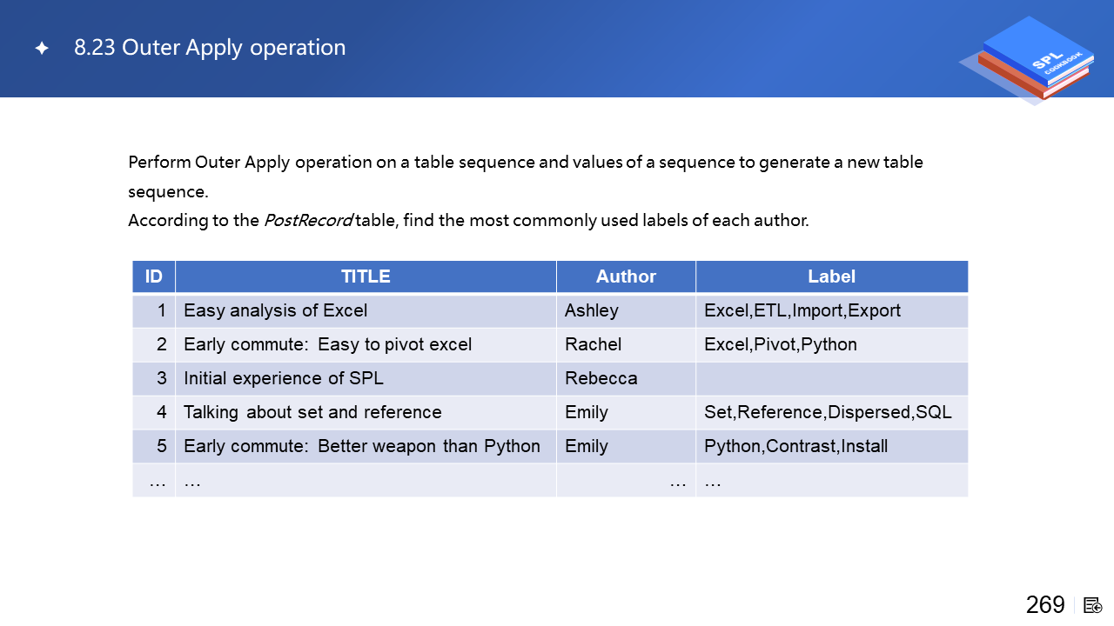Click the Label column header

831,276
